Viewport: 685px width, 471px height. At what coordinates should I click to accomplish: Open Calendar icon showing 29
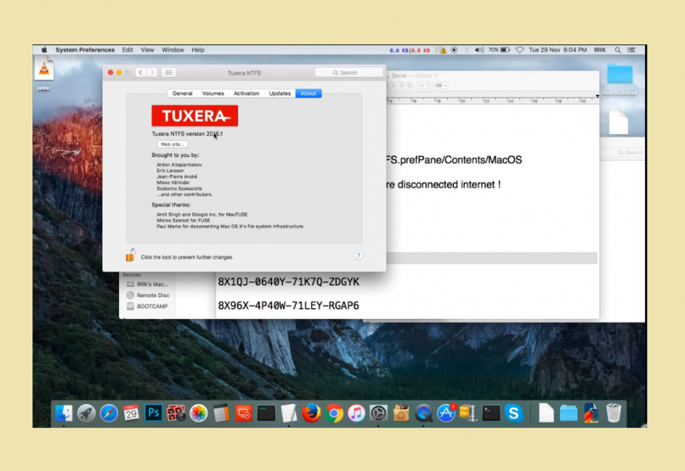[131, 413]
